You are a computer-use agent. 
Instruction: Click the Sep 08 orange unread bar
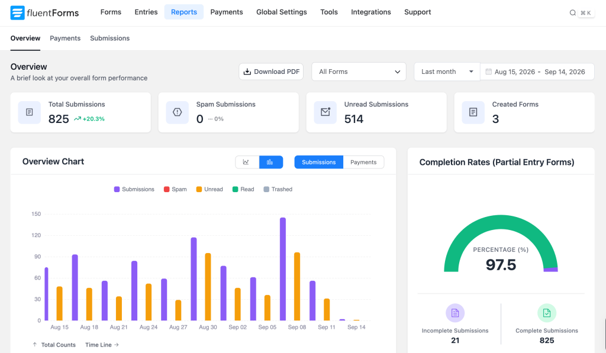point(297,287)
